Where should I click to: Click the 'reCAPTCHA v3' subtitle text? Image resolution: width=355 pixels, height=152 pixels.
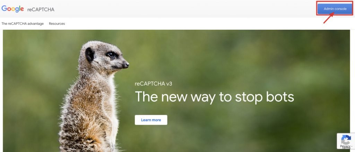tap(154, 84)
